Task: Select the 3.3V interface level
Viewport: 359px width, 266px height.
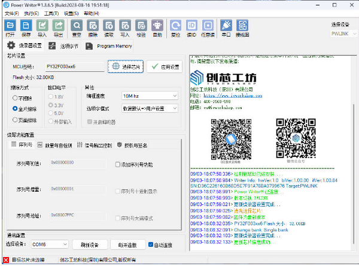Action: [x=56, y=105]
